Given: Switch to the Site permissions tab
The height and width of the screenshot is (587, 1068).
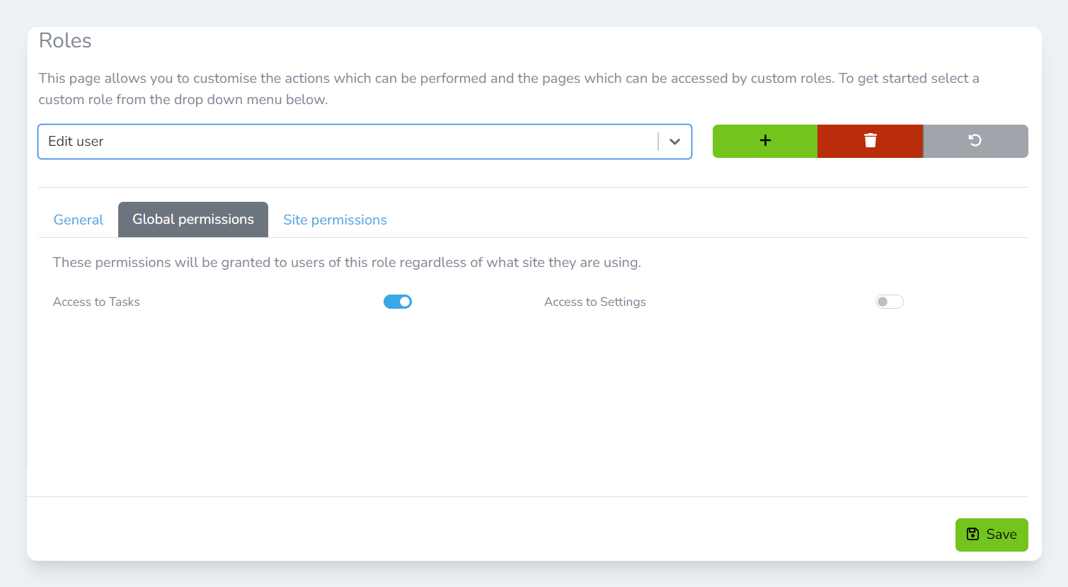Looking at the screenshot, I should pyautogui.click(x=335, y=220).
